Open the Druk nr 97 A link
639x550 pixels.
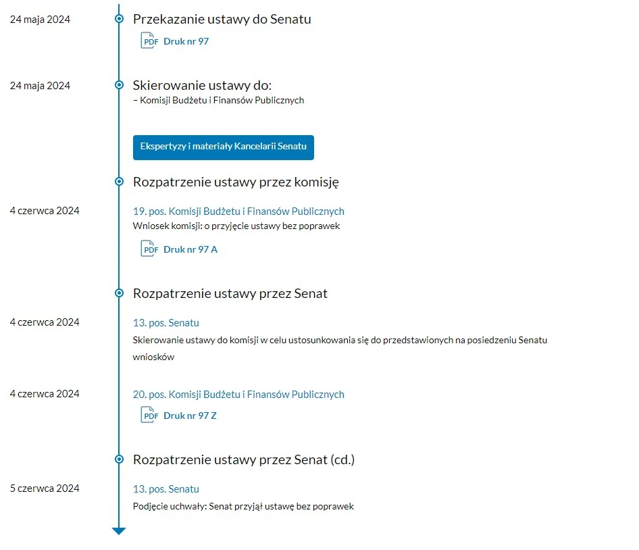(x=190, y=249)
